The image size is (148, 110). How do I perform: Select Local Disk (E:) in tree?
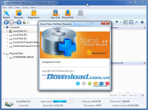pyautogui.click(x=20, y=39)
